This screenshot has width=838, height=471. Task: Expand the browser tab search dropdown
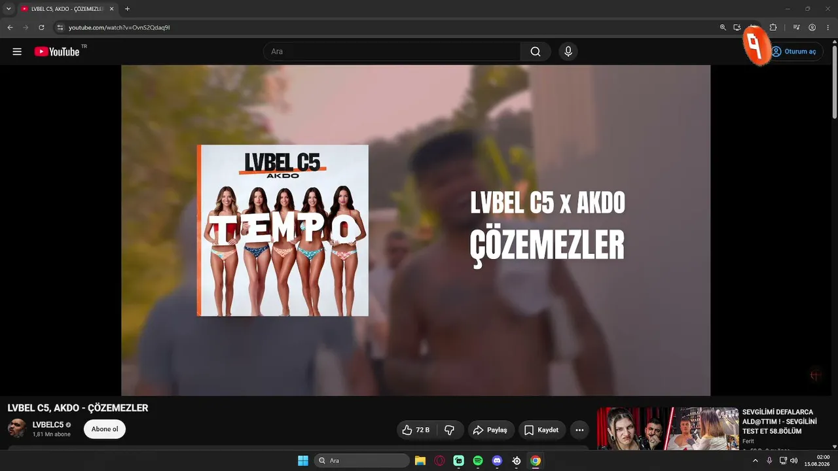point(9,9)
